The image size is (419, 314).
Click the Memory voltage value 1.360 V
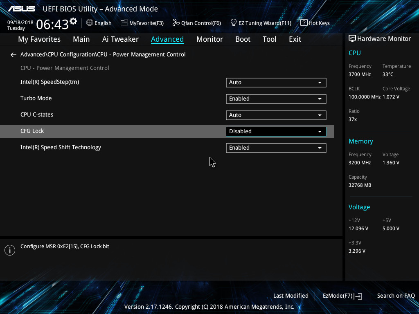(391, 163)
